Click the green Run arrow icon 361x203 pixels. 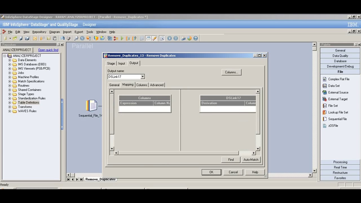click(122, 38)
